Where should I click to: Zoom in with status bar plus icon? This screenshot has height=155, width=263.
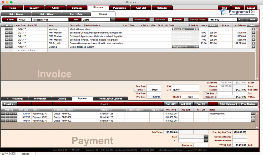click(x=10, y=153)
